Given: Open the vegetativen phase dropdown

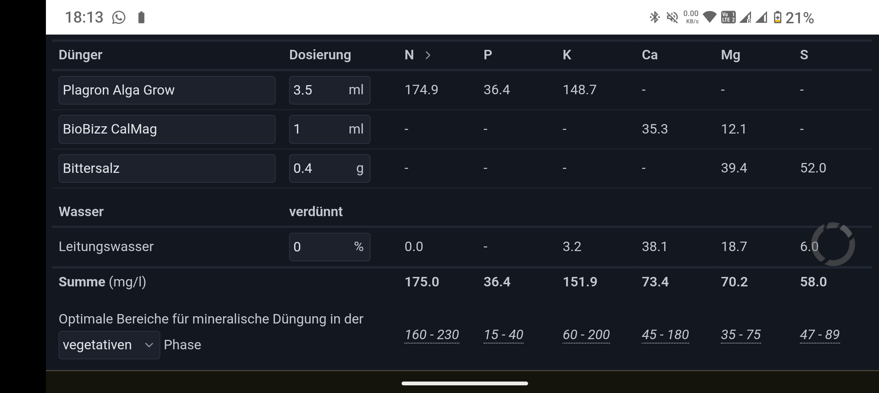Looking at the screenshot, I should point(109,345).
